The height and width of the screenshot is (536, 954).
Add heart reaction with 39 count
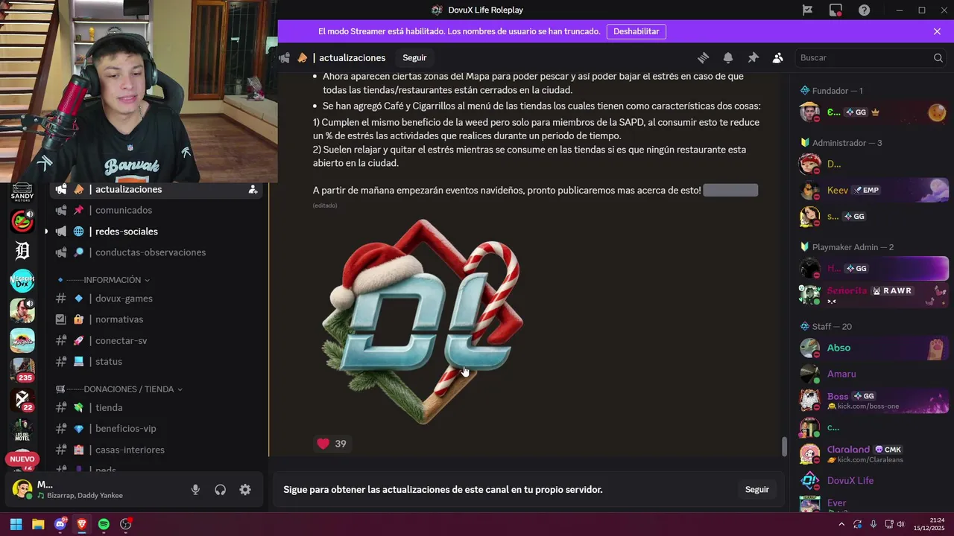pos(332,444)
